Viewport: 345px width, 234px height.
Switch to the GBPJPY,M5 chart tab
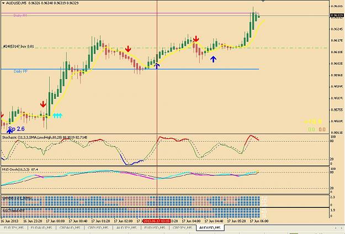(x=183, y=227)
